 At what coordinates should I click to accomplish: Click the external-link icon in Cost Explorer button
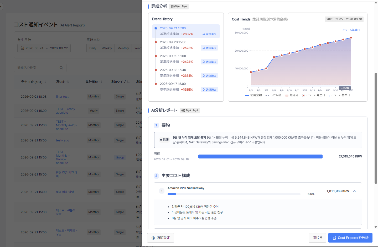[334, 238]
